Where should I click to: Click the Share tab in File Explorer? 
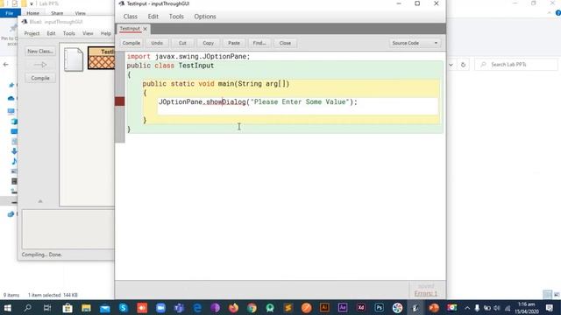point(57,13)
